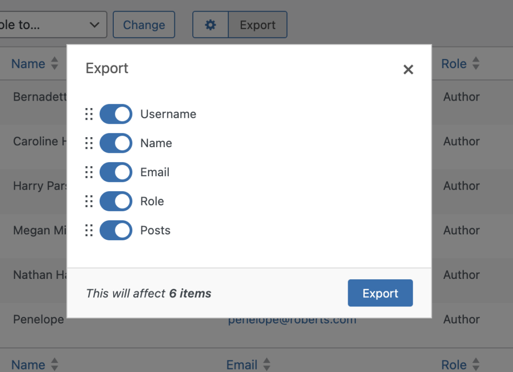Grab the drag handle next to Username
The height and width of the screenshot is (372, 513).
coord(89,114)
